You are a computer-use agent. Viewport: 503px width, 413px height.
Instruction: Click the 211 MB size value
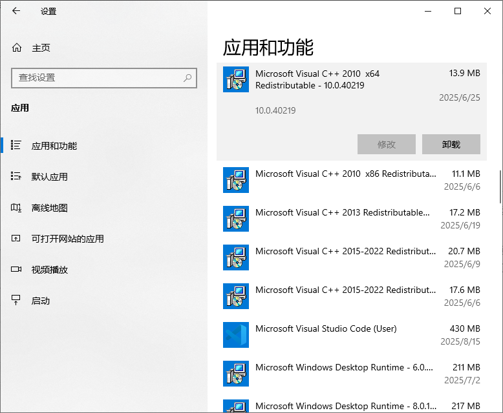pyautogui.click(x=466, y=368)
